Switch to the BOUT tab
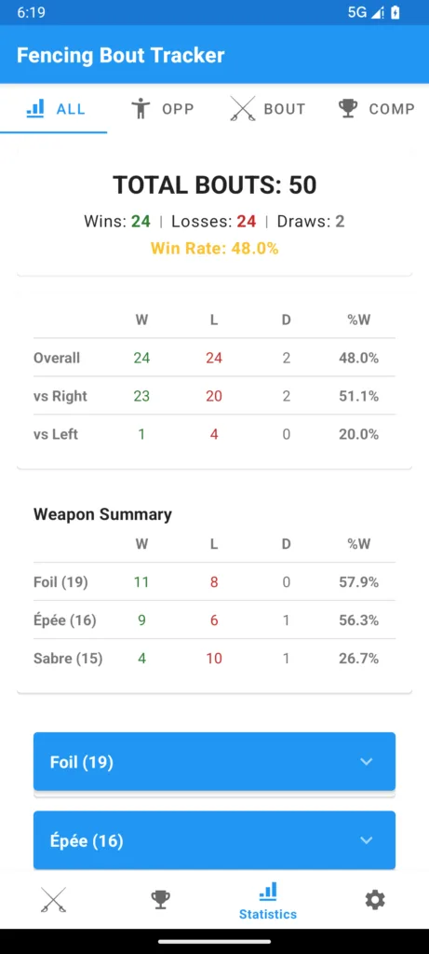The image size is (429, 954). tap(268, 109)
